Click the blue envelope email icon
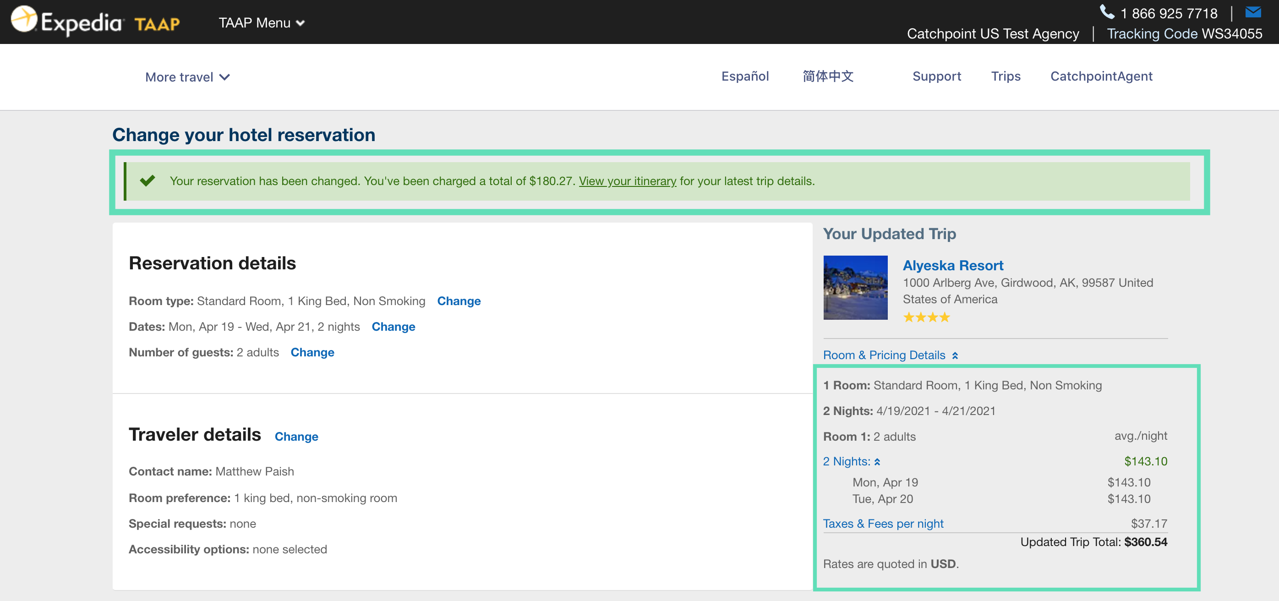This screenshot has height=601, width=1279. point(1253,12)
